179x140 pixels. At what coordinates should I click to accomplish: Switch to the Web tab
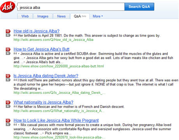click(x=25, y=16)
